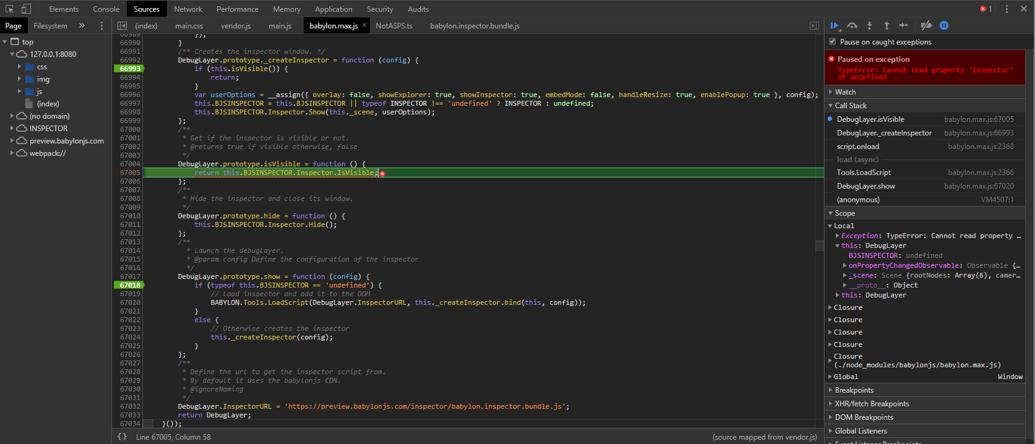Remove the breakpoint on line 67018
This screenshot has height=444, width=1035.
point(130,285)
